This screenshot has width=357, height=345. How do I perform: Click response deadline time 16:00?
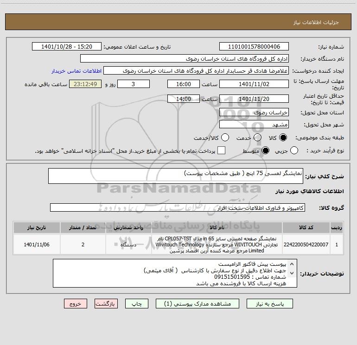coord(184,84)
